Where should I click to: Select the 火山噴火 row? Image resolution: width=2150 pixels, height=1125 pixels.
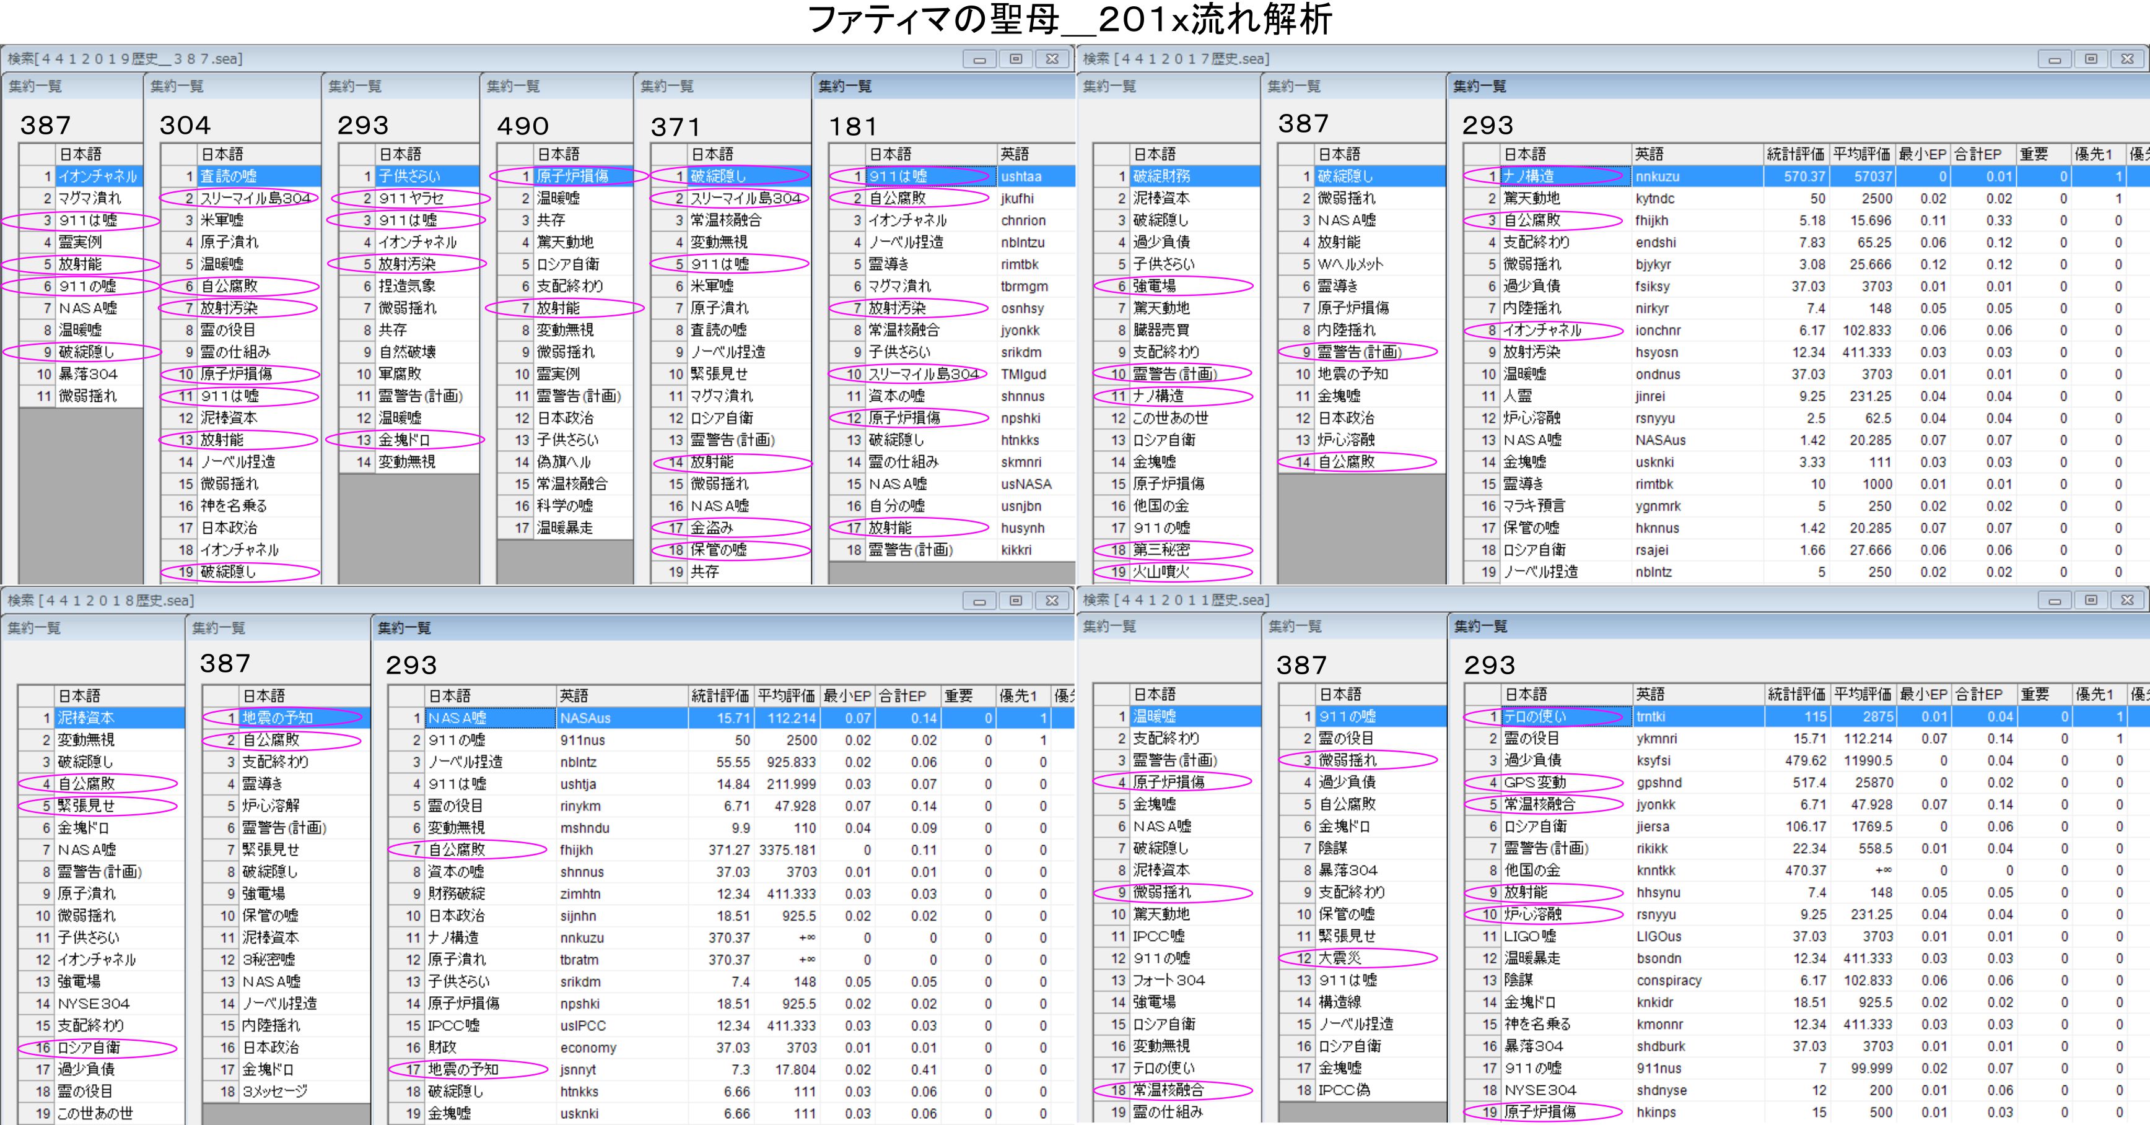tap(1160, 571)
